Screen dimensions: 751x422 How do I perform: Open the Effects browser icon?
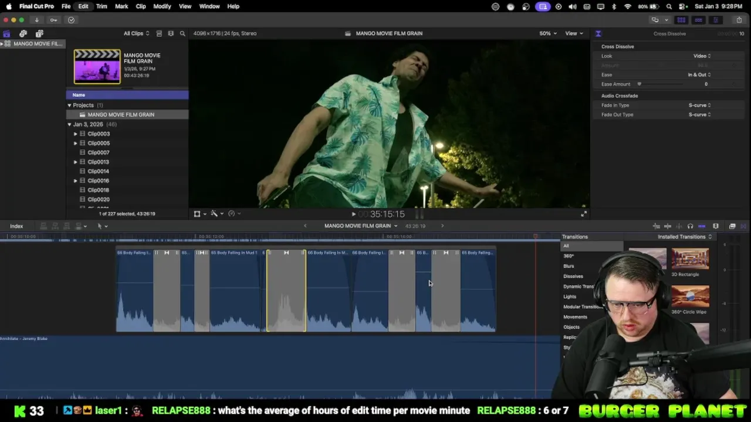[732, 226]
